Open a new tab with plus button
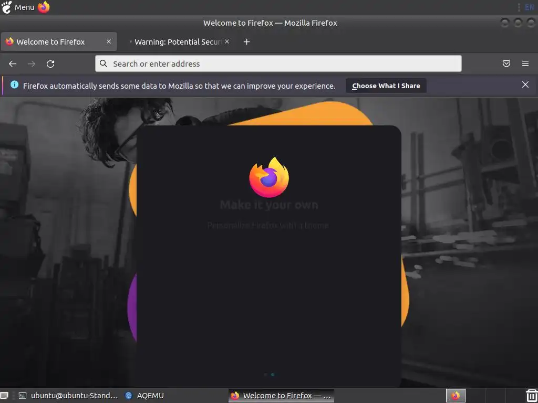Image resolution: width=538 pixels, height=403 pixels. click(247, 42)
